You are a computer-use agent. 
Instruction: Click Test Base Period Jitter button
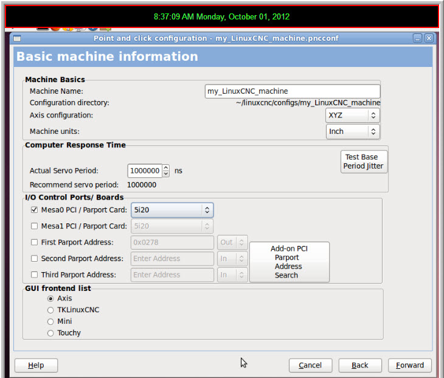(364, 161)
